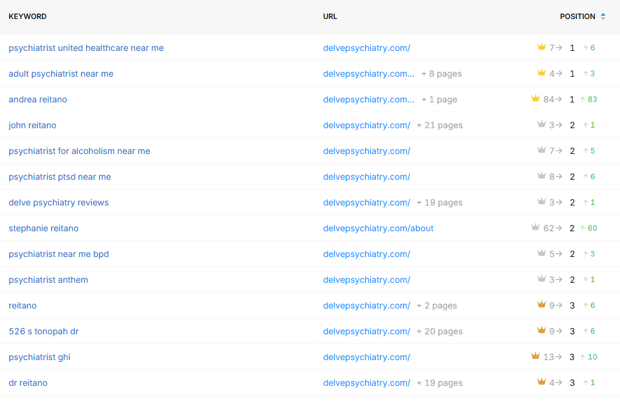This screenshot has height=403, width=620.
Task: Click silver crown in 'psychiatrist anthem' row
Action: click(x=542, y=278)
